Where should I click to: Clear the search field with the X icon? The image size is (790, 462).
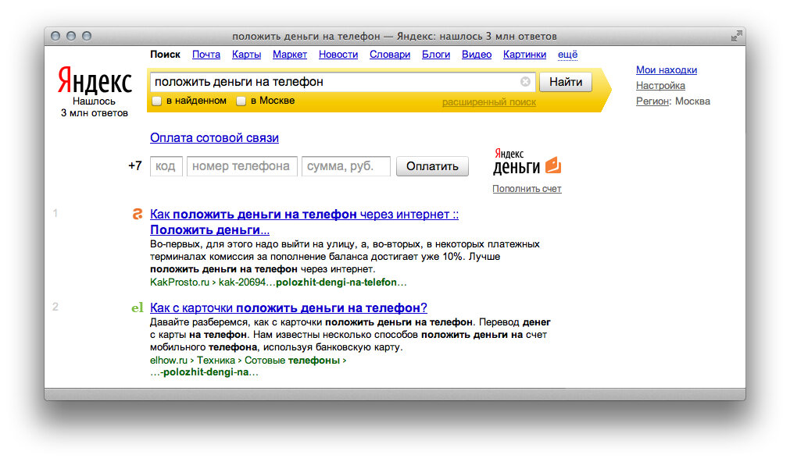525,82
